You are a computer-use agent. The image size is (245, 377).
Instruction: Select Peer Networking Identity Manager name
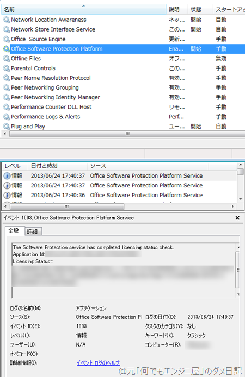pos(56,97)
